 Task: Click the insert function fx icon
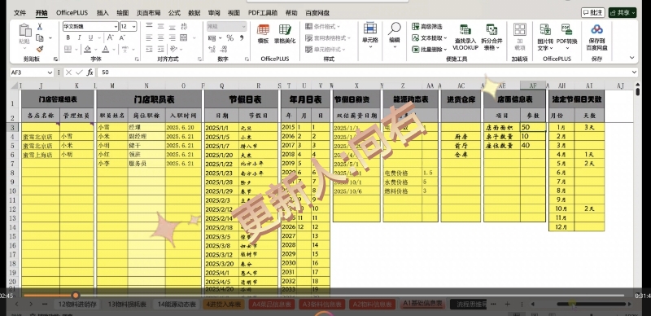(90, 72)
